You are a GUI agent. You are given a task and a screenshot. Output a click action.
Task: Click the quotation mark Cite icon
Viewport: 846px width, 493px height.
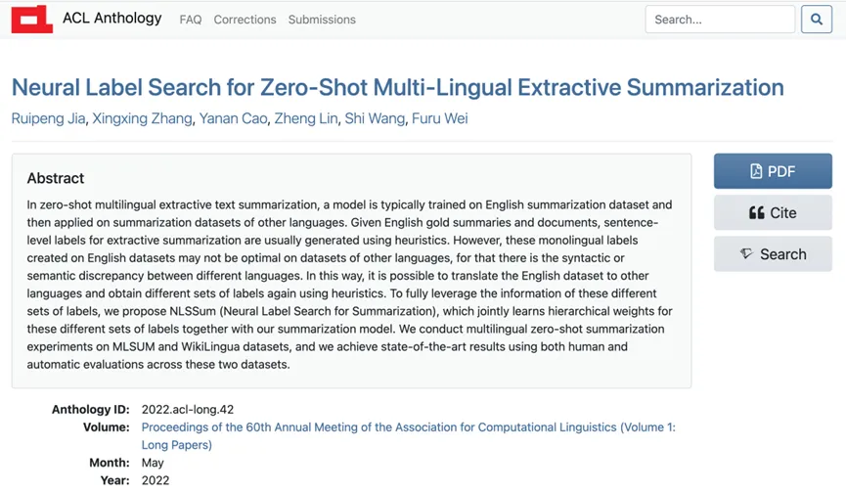(756, 213)
